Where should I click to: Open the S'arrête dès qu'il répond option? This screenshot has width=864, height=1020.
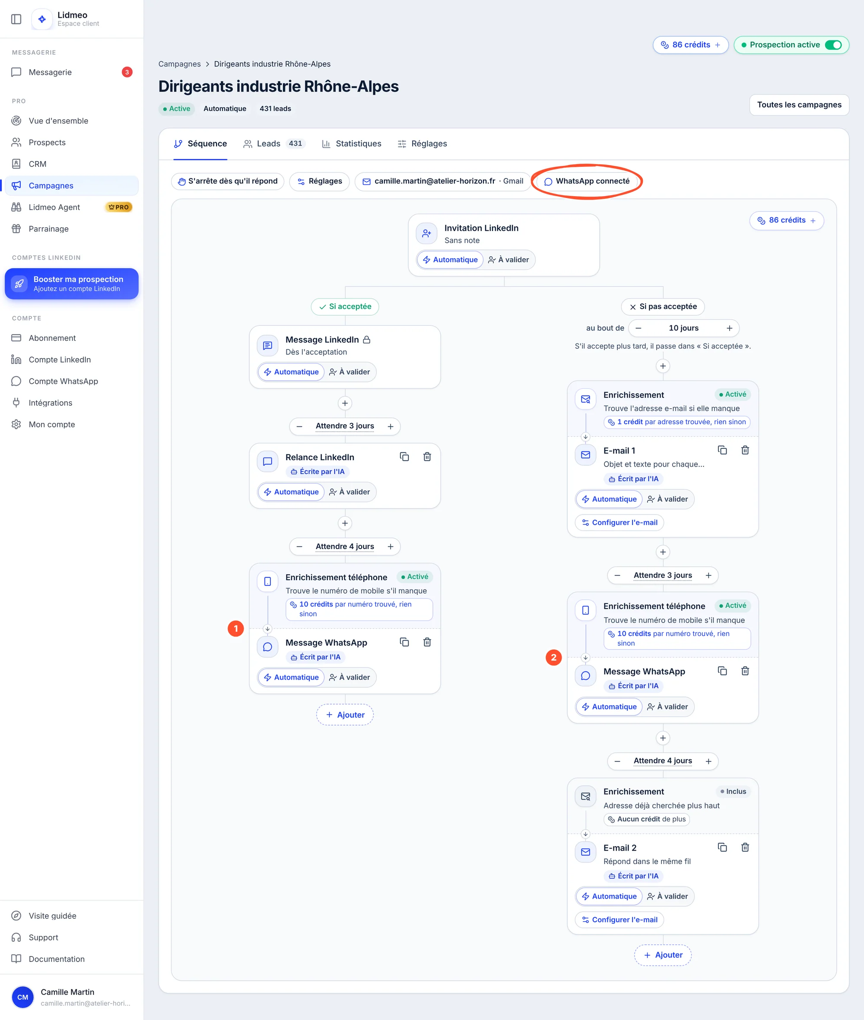point(228,181)
